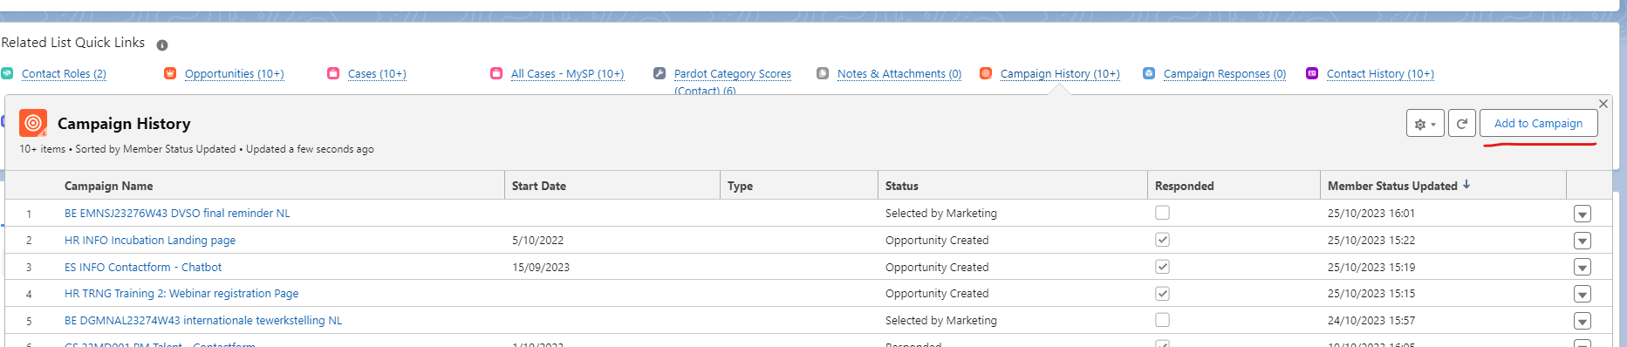
Task: Click start date 15/09/2023 cell
Action: pyautogui.click(x=541, y=268)
